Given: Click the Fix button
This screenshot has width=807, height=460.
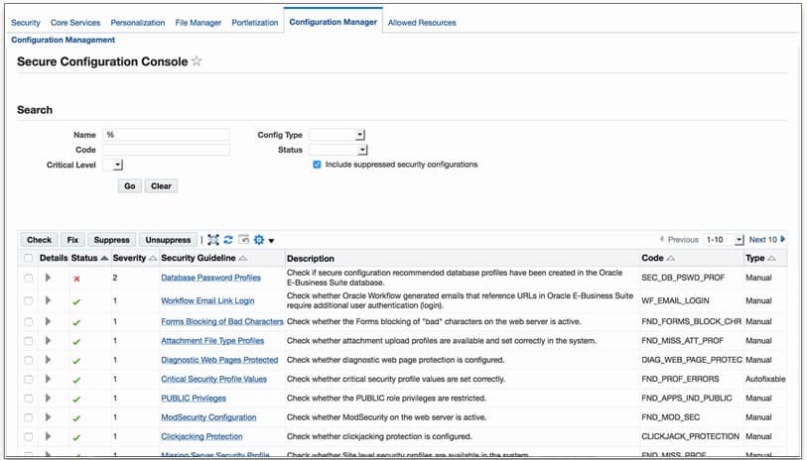Looking at the screenshot, I should pos(72,240).
